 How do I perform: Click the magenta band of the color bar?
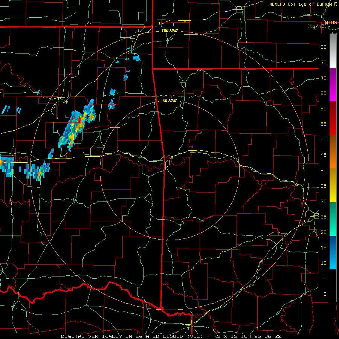pyautogui.click(x=333, y=84)
